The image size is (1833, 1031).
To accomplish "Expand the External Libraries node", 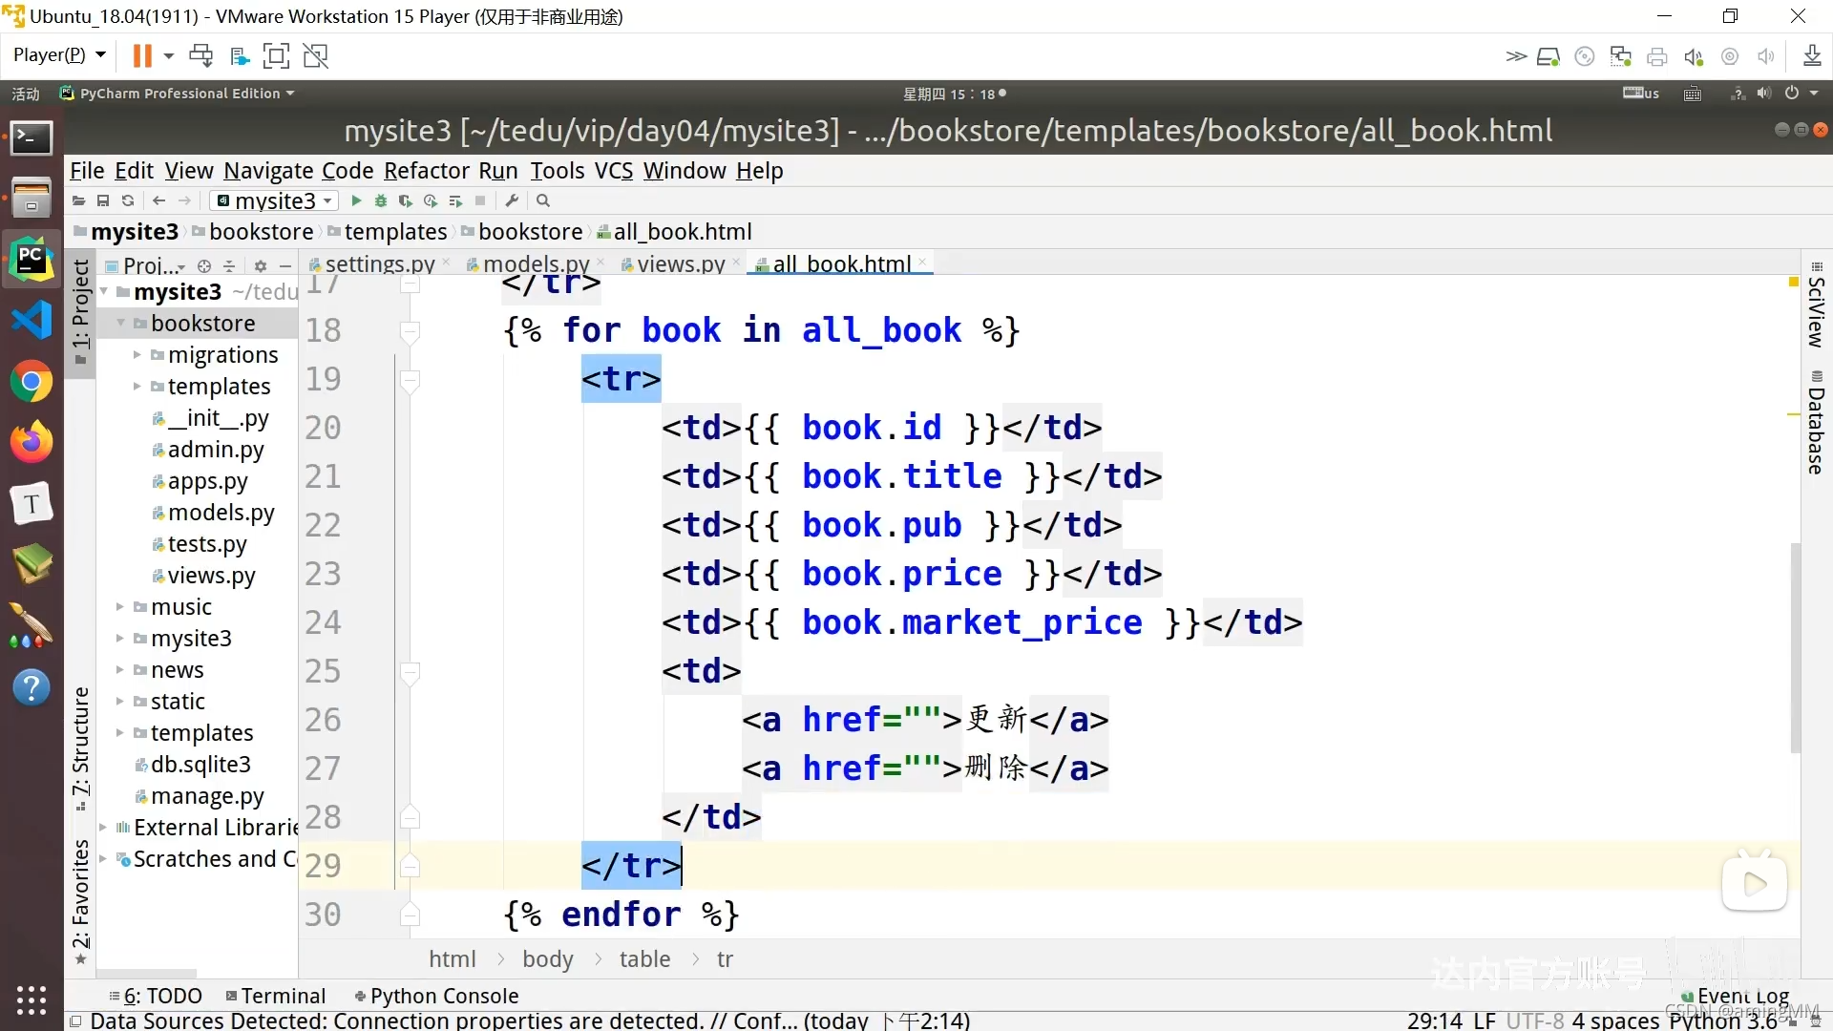I will 102,828.
